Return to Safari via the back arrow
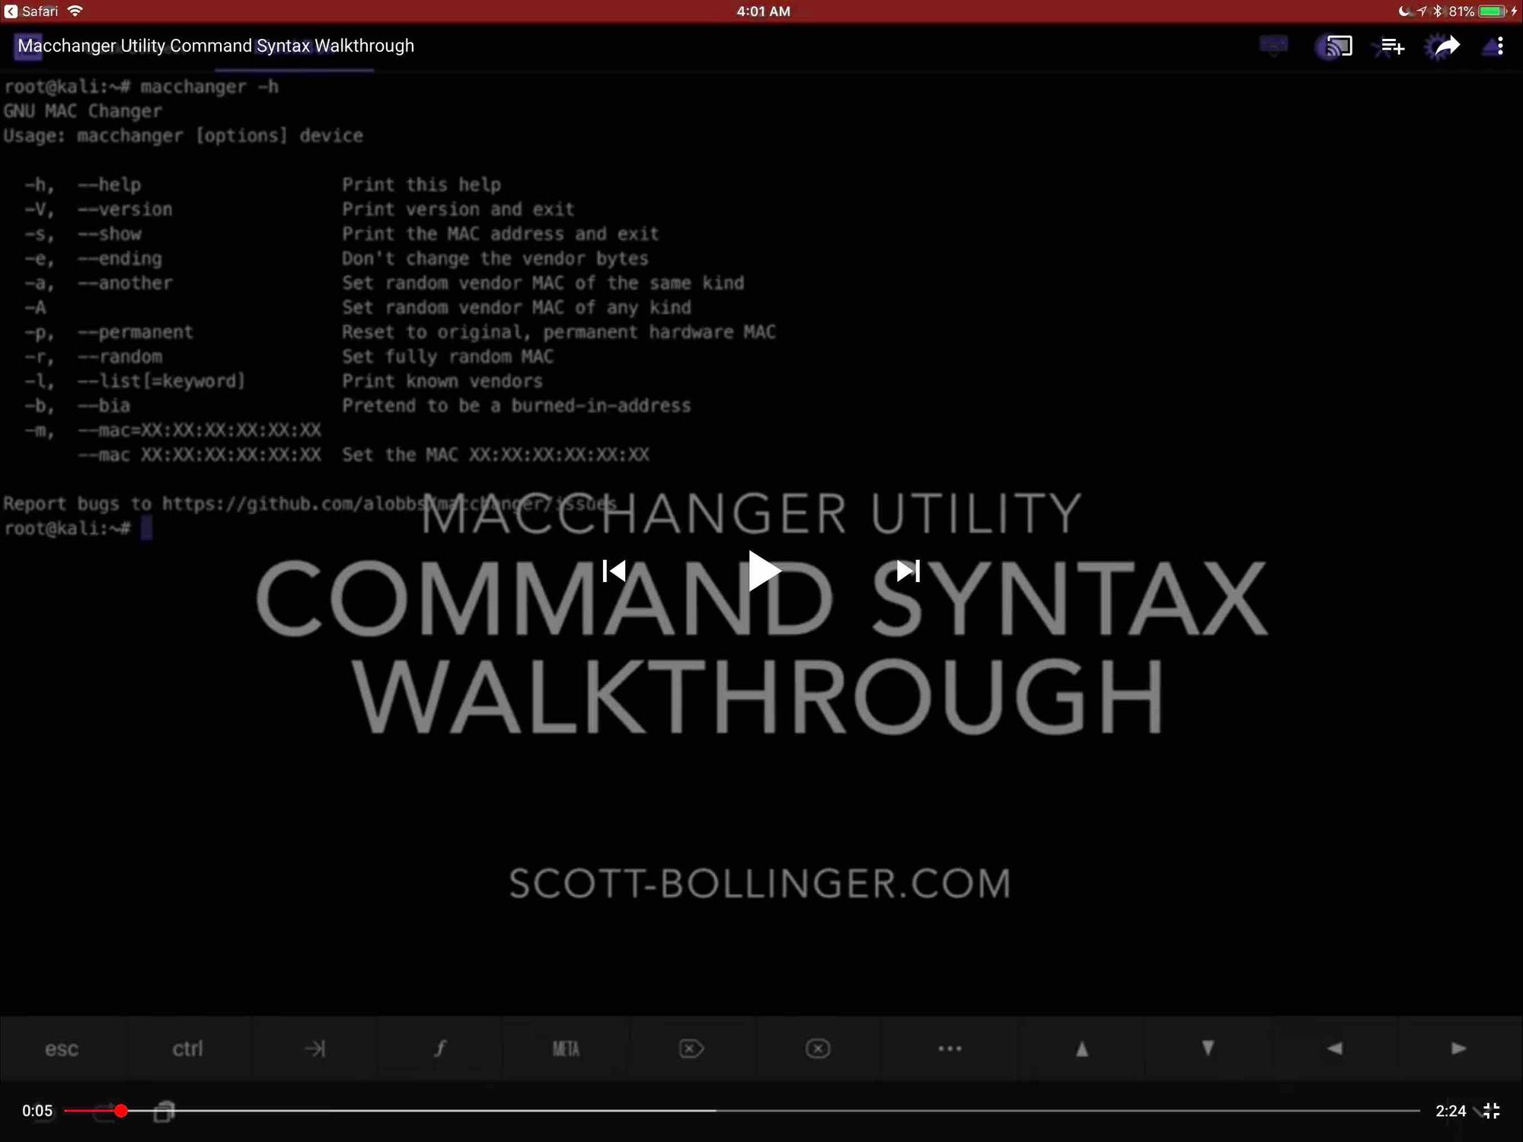This screenshot has width=1523, height=1142. click(x=11, y=11)
